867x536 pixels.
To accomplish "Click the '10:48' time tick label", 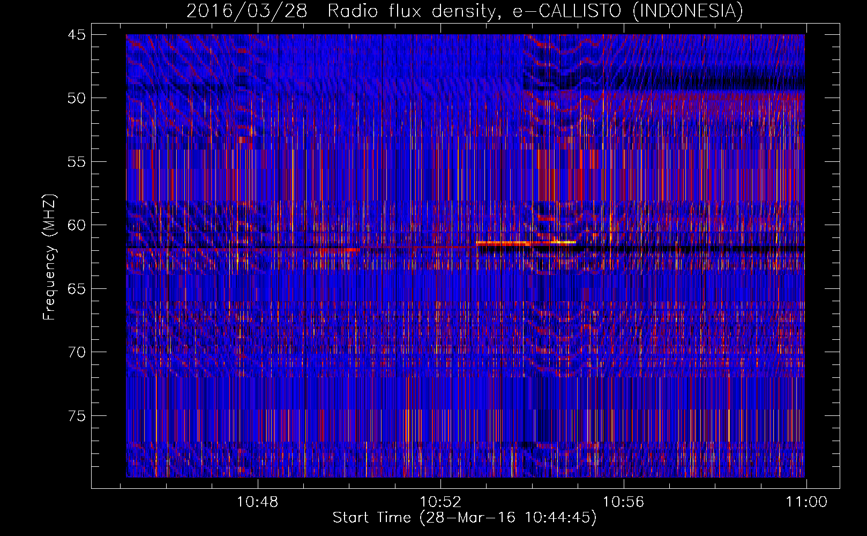I will coord(258,502).
